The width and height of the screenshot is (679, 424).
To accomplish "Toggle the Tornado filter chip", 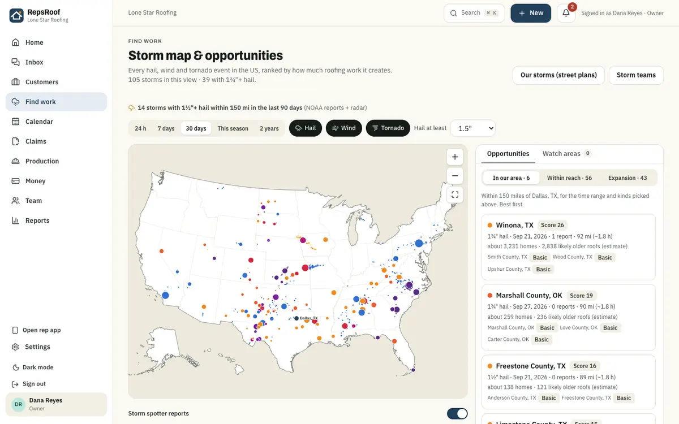I will tap(388, 128).
